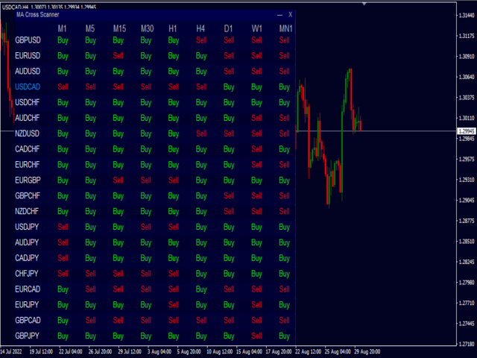Viewport: 477px width, 358px height.
Task: Click GBPJPY W1 Sell signal
Action: (x=256, y=336)
